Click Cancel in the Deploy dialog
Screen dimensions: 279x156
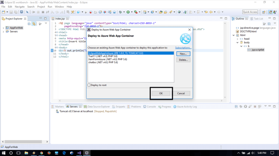[x=181, y=94]
